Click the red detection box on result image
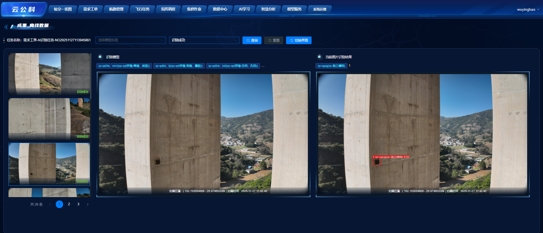543x233 pixels. (377, 162)
